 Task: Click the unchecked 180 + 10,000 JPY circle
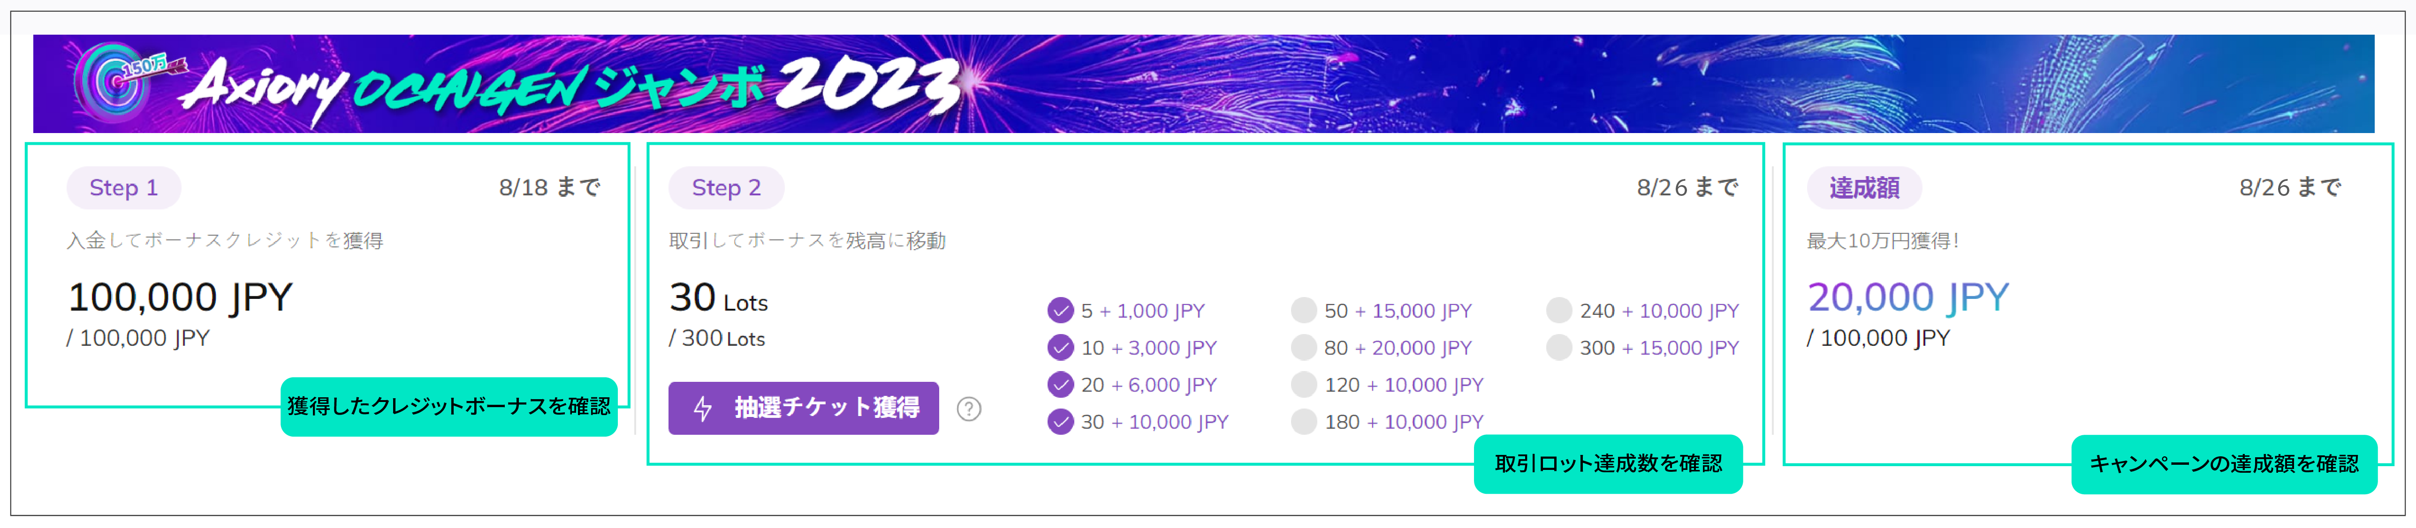tap(1304, 422)
